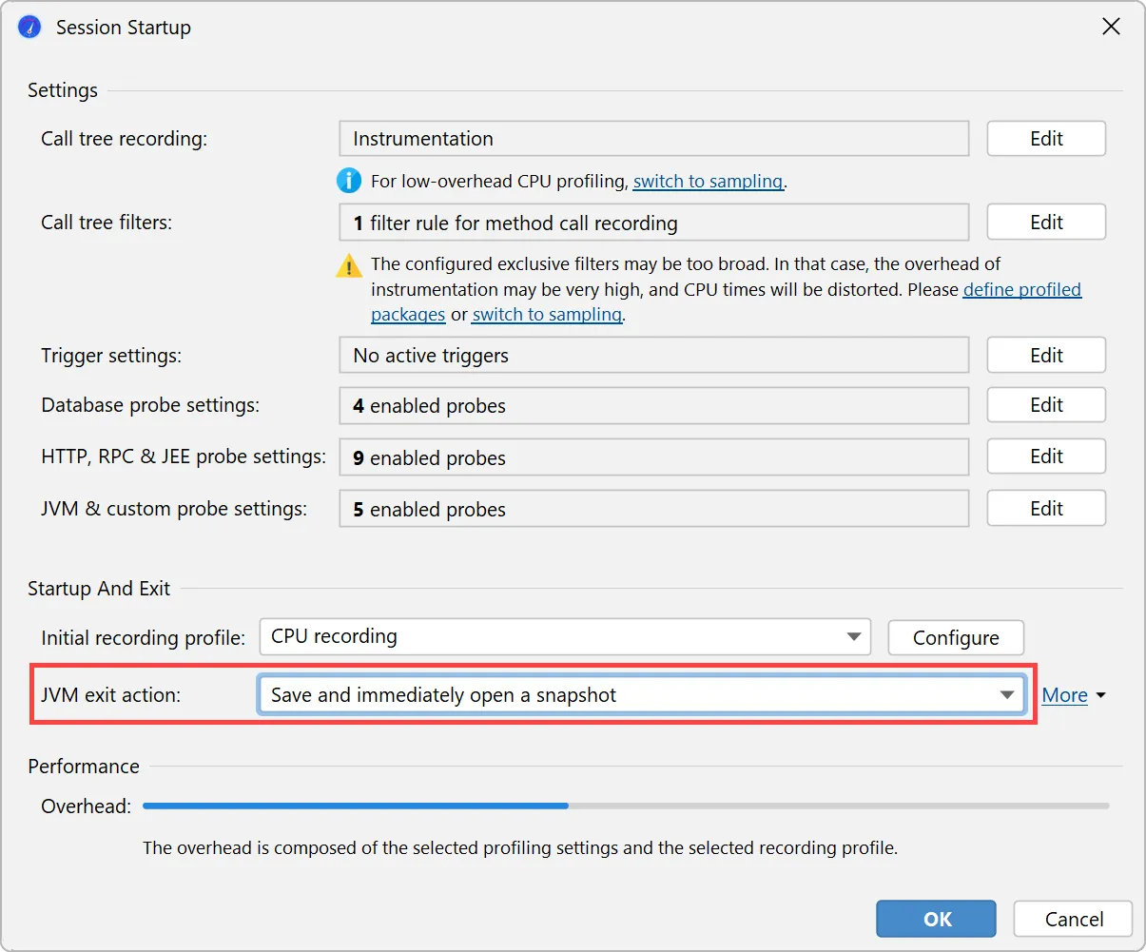Click the JVM exit action label

point(110,695)
